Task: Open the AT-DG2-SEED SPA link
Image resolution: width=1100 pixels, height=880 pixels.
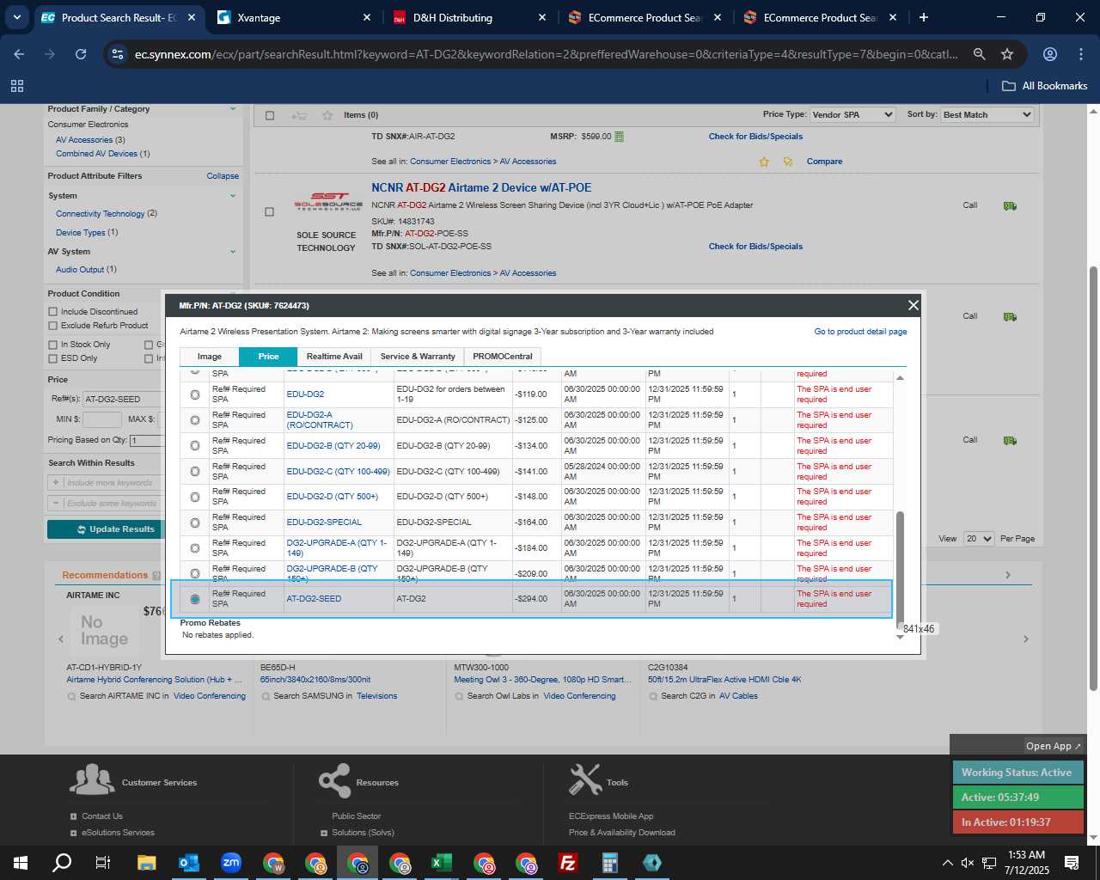Action: (x=314, y=599)
